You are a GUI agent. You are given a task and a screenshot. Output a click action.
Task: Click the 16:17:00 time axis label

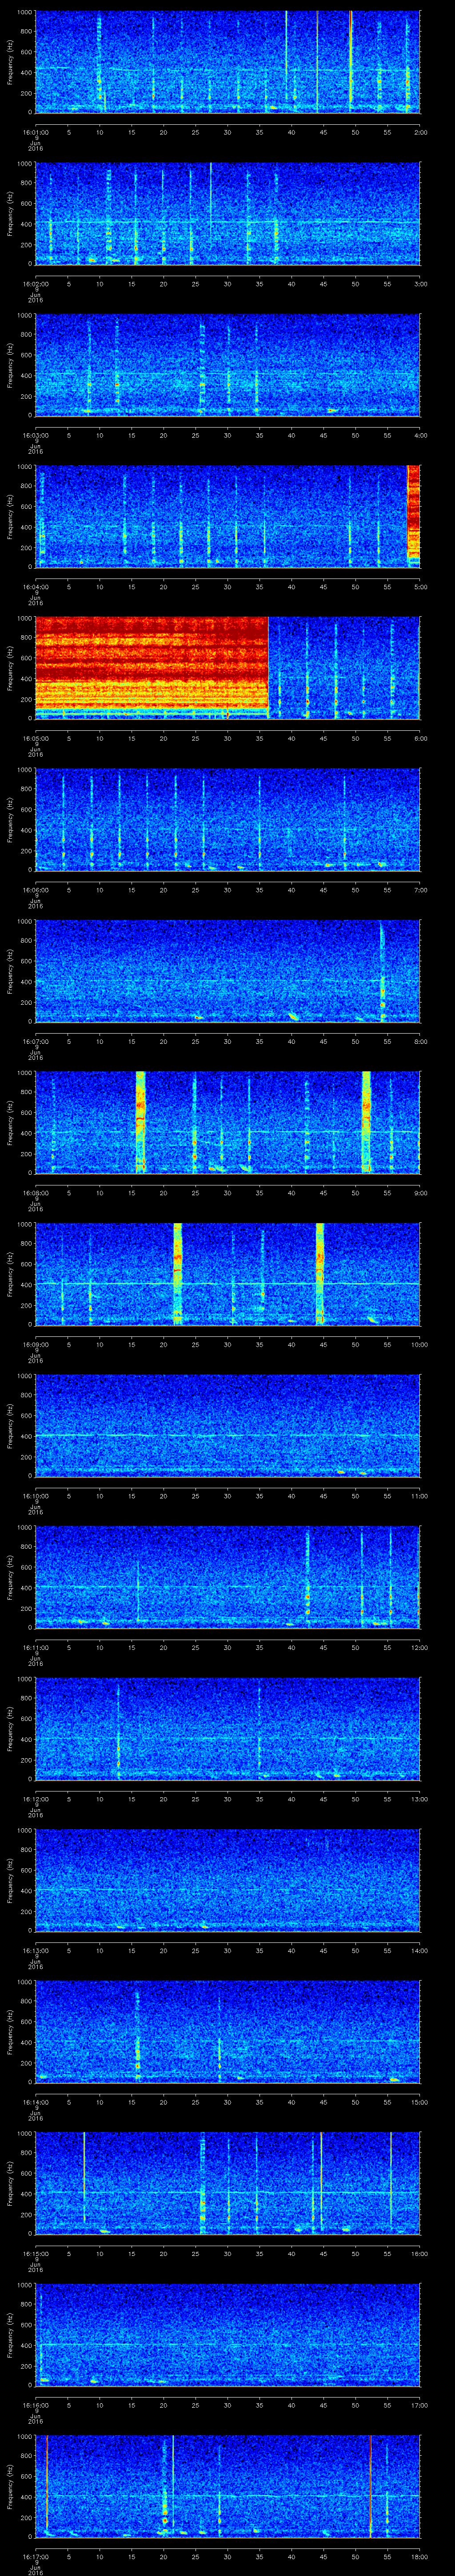[35, 2557]
